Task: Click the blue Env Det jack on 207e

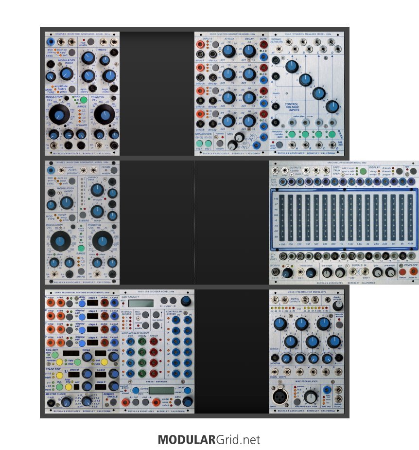Action: point(326,390)
